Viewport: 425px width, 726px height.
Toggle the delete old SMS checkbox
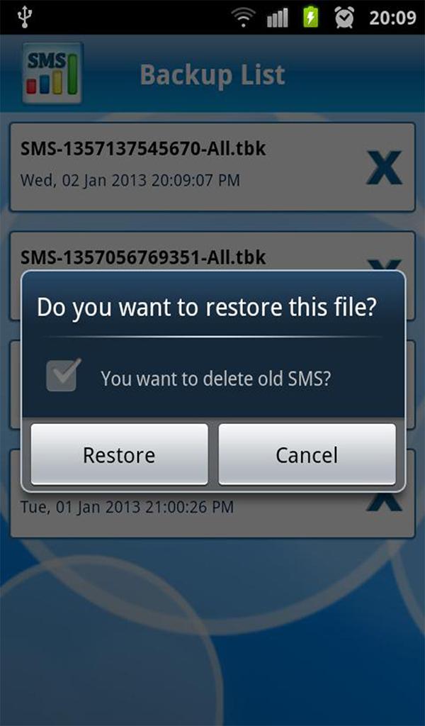point(63,375)
